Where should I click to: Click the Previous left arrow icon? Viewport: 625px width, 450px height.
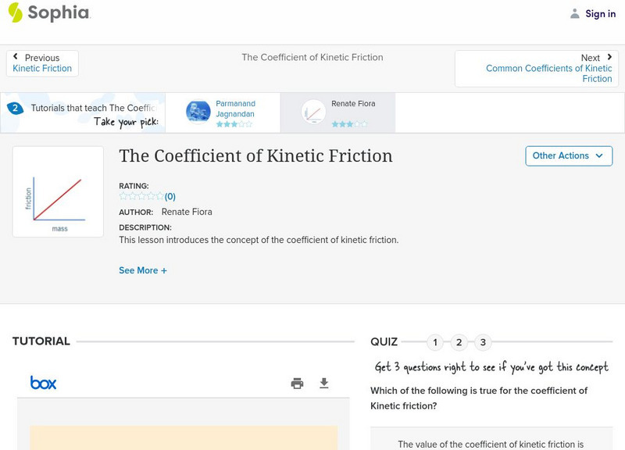click(x=16, y=57)
